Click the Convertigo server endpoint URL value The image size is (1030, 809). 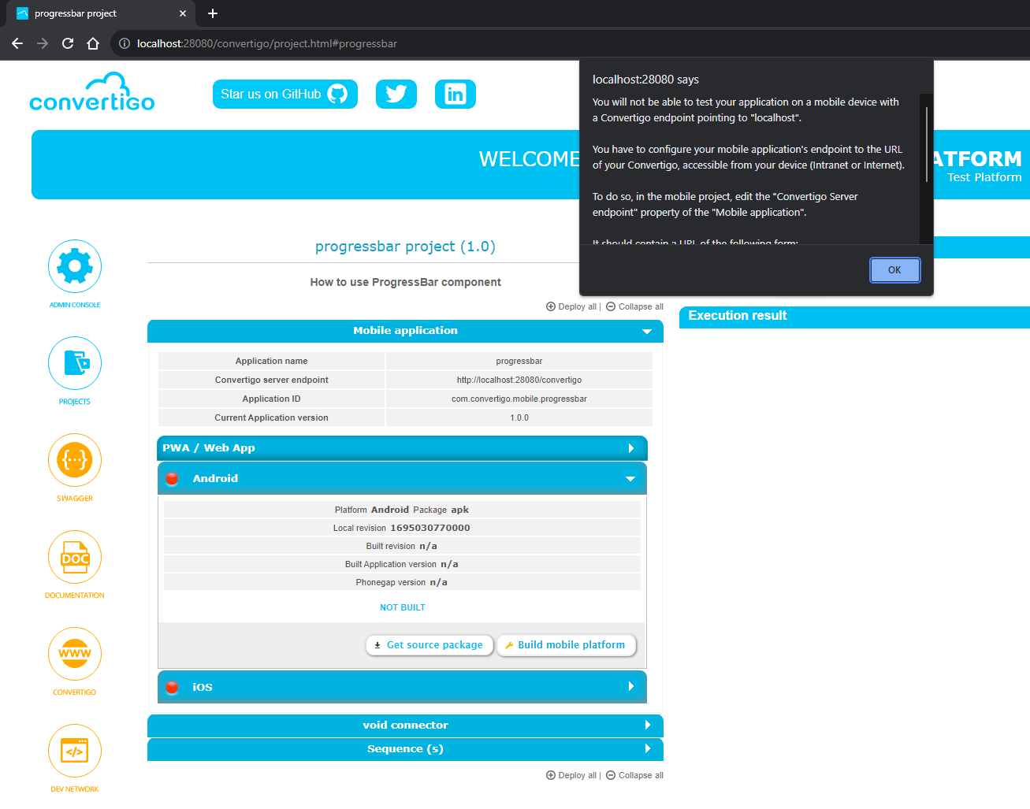coord(519,380)
